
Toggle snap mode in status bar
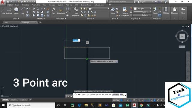click(x=125, y=100)
